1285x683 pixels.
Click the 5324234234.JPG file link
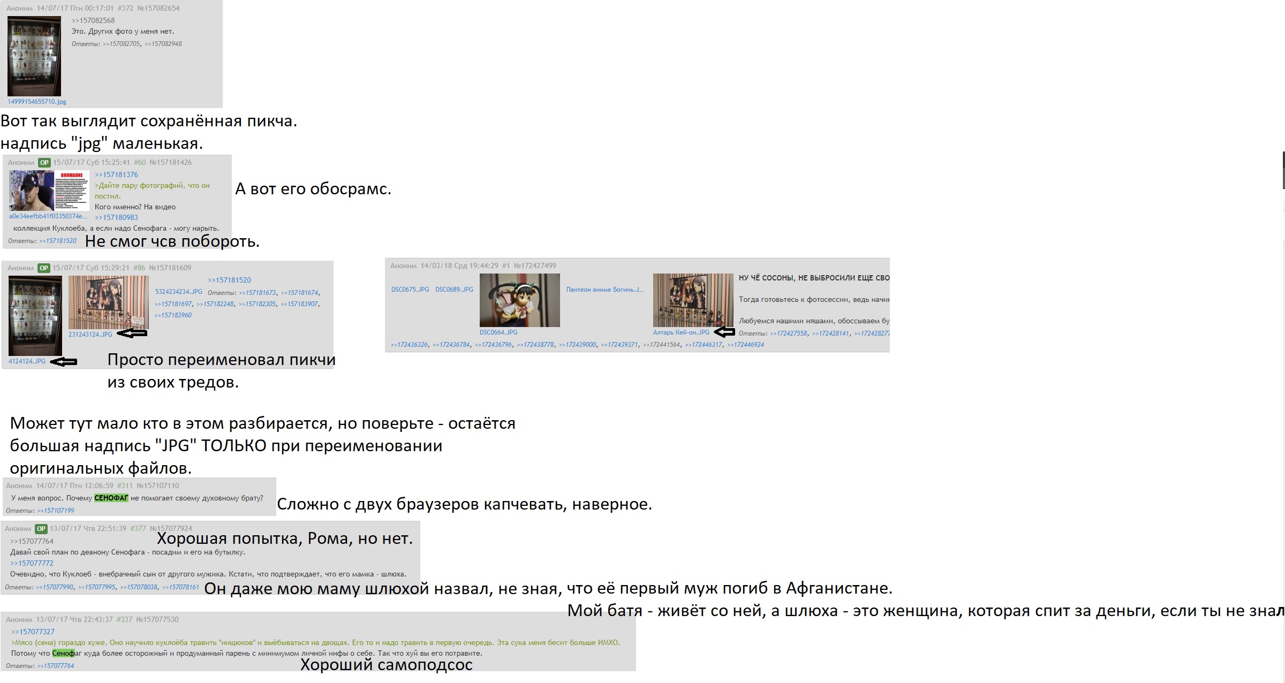[x=179, y=292]
